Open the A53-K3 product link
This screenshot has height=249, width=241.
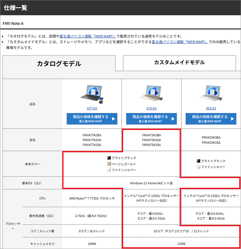[x=211, y=108]
